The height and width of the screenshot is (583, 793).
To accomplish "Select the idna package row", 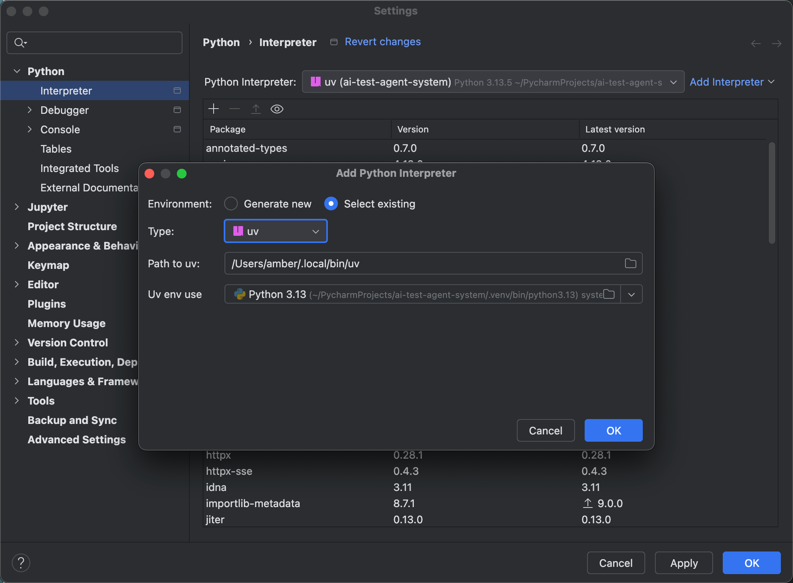I will 485,487.
